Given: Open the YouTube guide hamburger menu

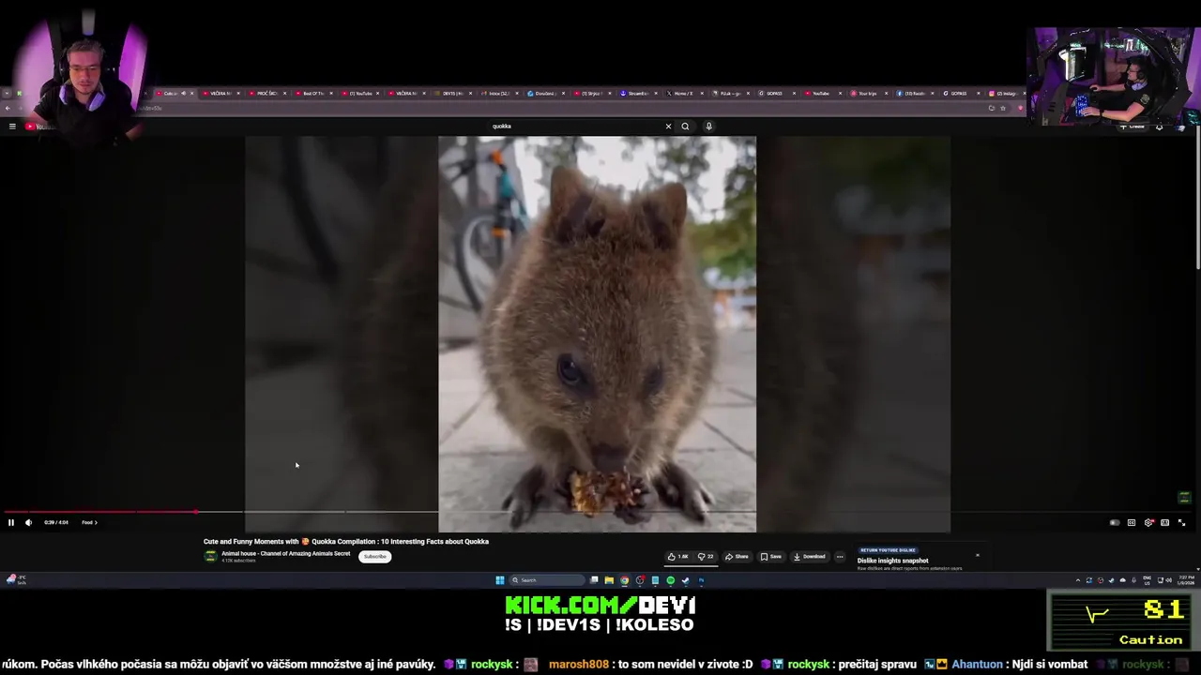Looking at the screenshot, I should [12, 126].
